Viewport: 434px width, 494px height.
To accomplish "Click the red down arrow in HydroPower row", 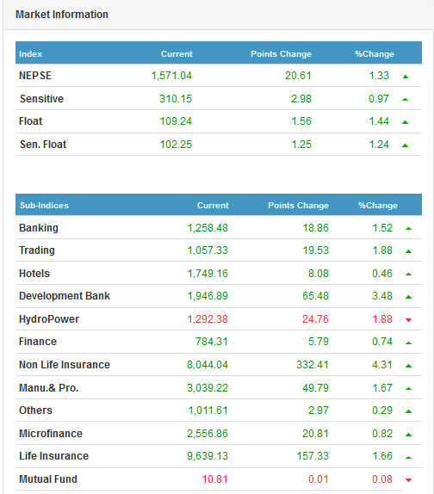I will point(408,320).
